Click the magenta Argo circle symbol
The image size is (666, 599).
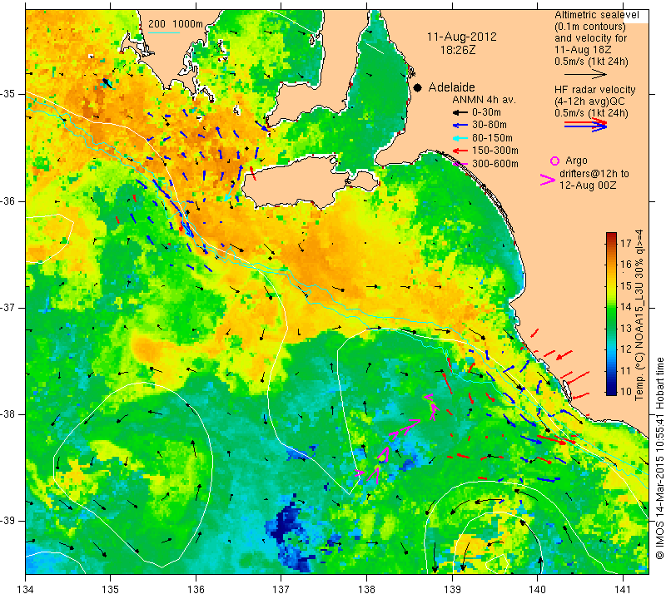coord(554,161)
